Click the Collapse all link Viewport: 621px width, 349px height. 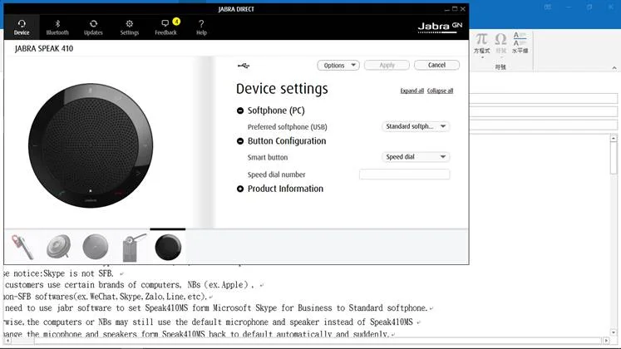pos(440,91)
